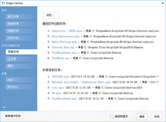Click the (2017/8/25 11:01:40) timestamp
Image resolution: width=166 pixels, height=122 pixels.
click(x=78, y=88)
